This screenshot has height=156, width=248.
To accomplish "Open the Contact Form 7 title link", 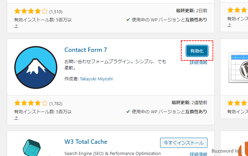I will [86, 50].
